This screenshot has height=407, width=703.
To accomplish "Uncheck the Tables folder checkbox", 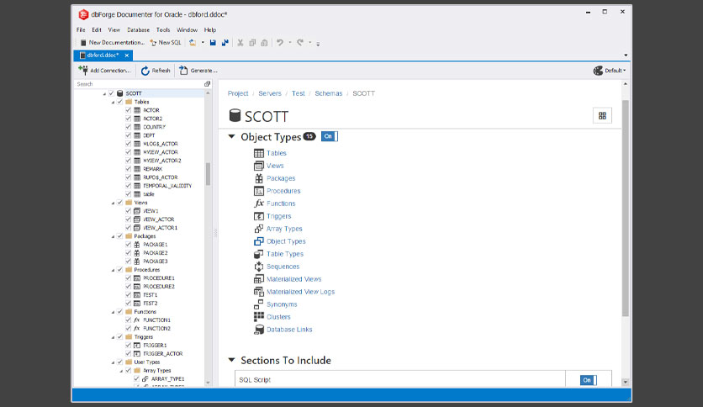I will click(x=120, y=102).
